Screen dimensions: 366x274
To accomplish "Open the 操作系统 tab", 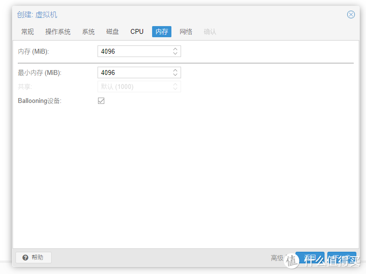I will click(x=58, y=31).
